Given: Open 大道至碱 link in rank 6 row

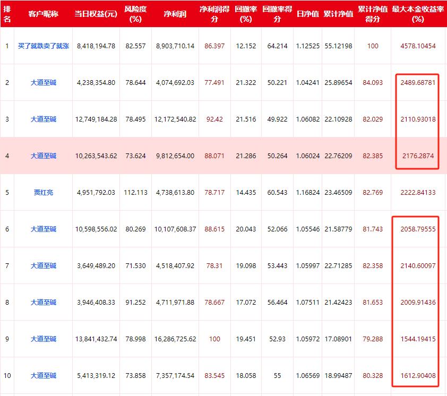Looking at the screenshot, I should [x=44, y=229].
